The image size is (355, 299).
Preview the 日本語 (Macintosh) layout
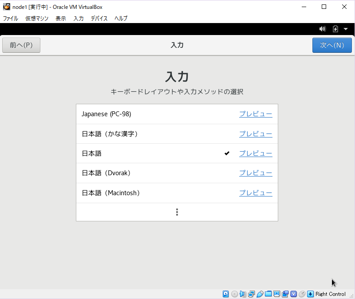point(256,193)
